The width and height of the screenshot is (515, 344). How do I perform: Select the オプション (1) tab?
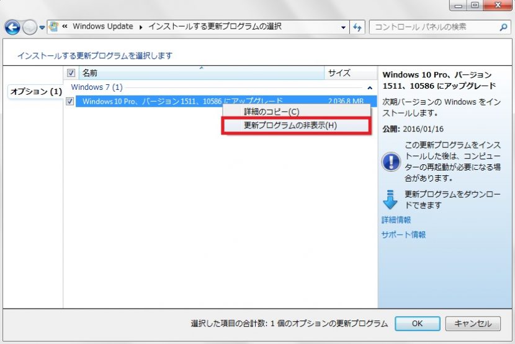click(35, 92)
